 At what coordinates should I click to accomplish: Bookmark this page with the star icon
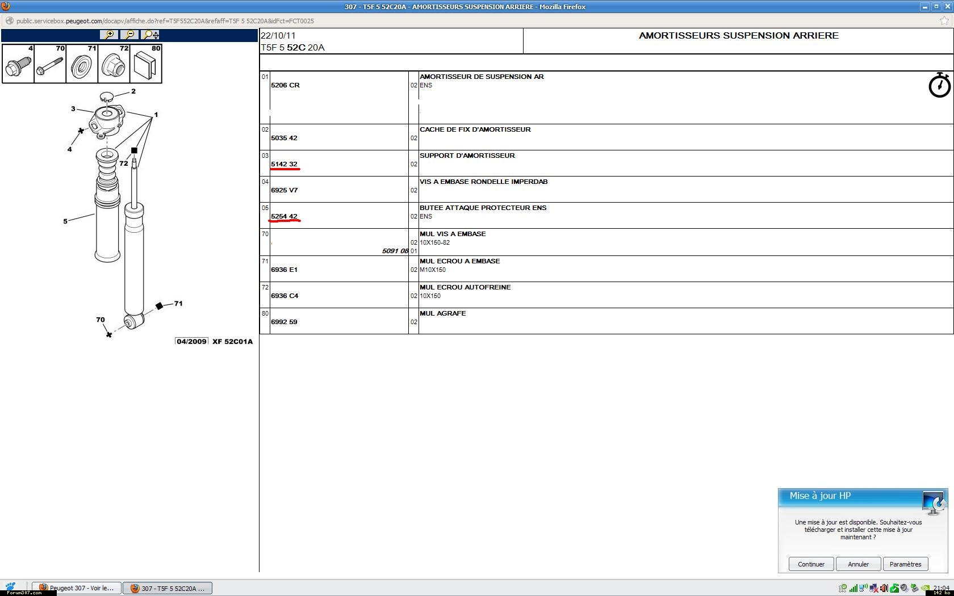click(944, 21)
